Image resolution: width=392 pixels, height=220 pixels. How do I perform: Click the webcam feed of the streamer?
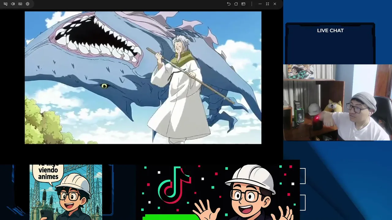337,102
